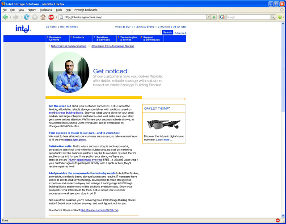Follow Intel® Storage Building Blocks link
Image resolution: width=286 pixels, height=224 pixels.
(66, 113)
